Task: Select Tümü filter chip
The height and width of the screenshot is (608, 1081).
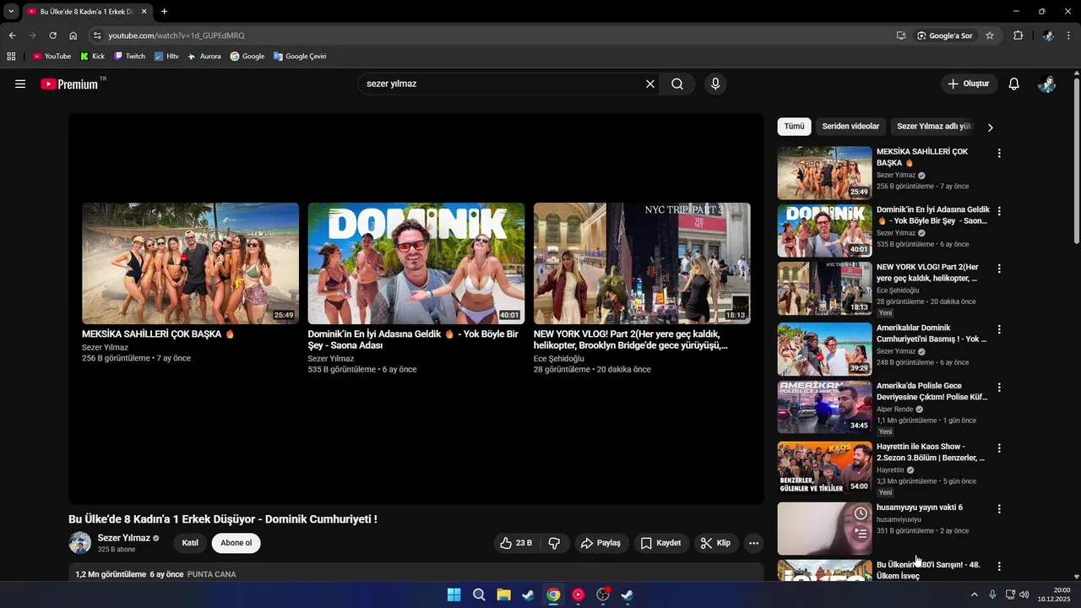Action: 794,127
